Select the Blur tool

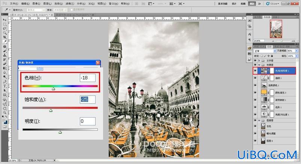click(x=4, y=73)
